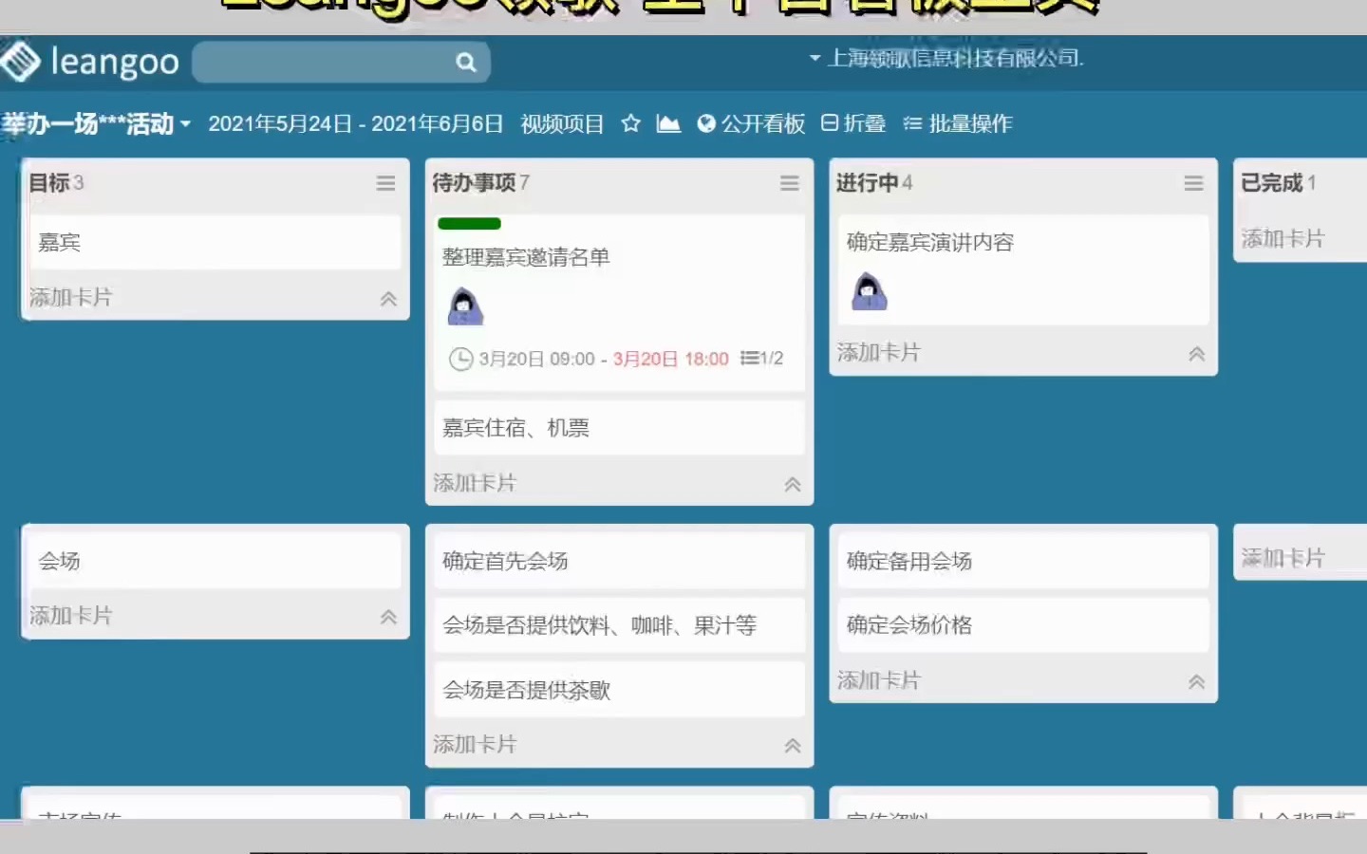
Task: Add a card below 嘉宾住宿、机票
Action: 475,484
